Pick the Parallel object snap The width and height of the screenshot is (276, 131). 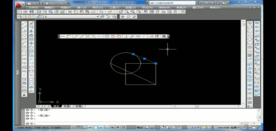tap(132, 36)
